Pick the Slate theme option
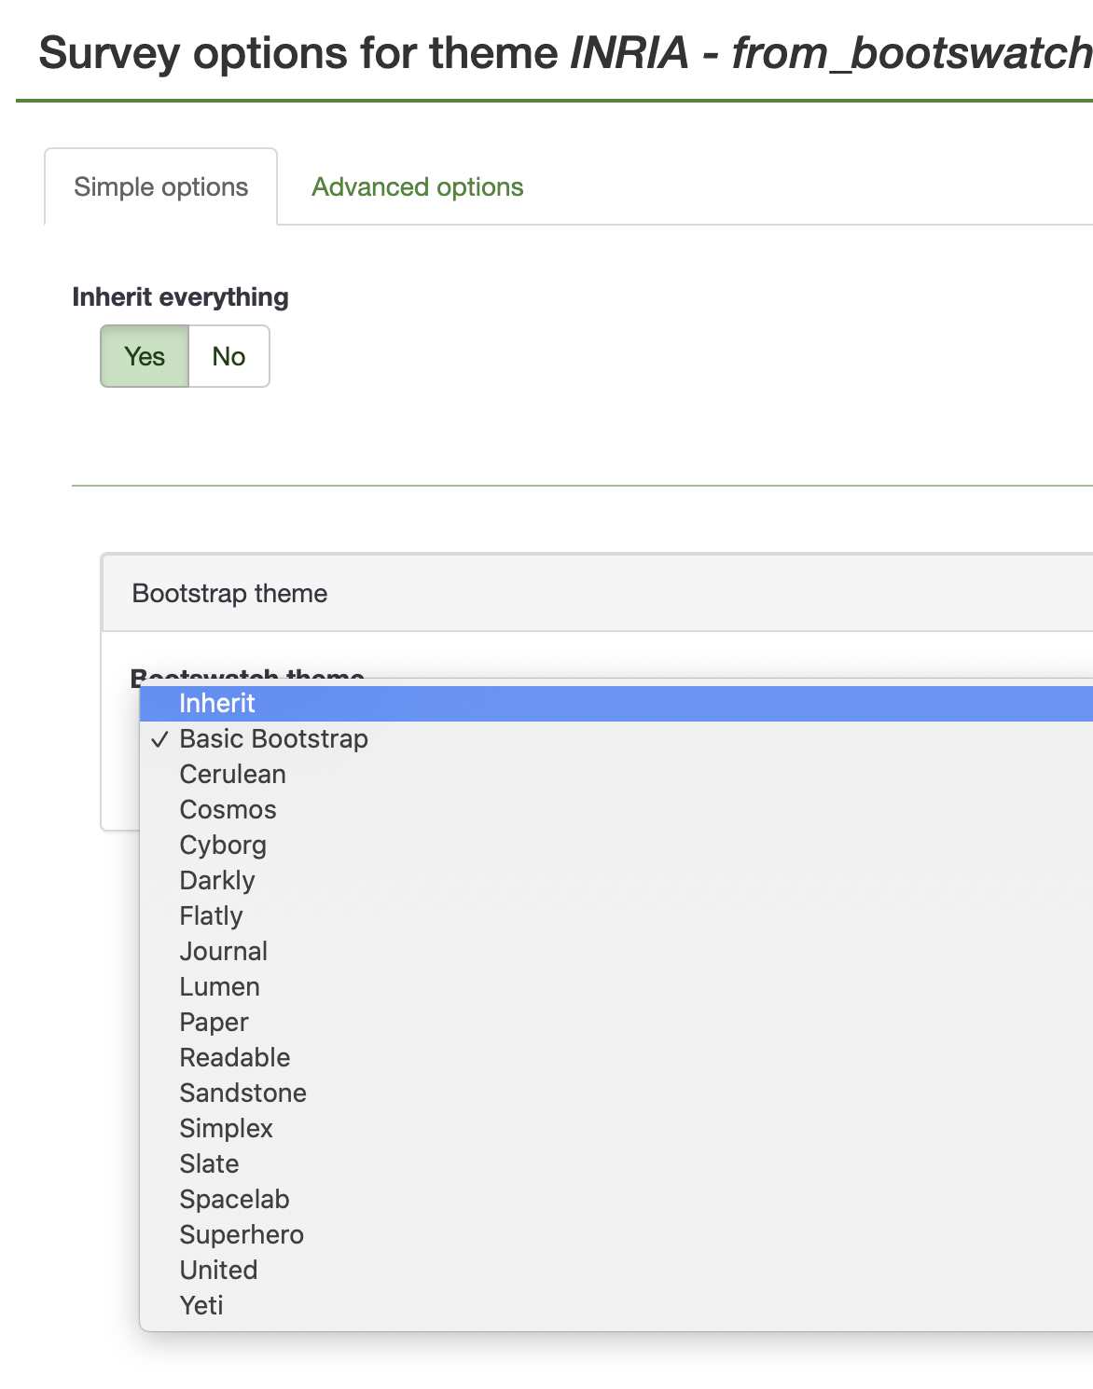Viewport: 1093px width, 1389px height. (209, 1164)
